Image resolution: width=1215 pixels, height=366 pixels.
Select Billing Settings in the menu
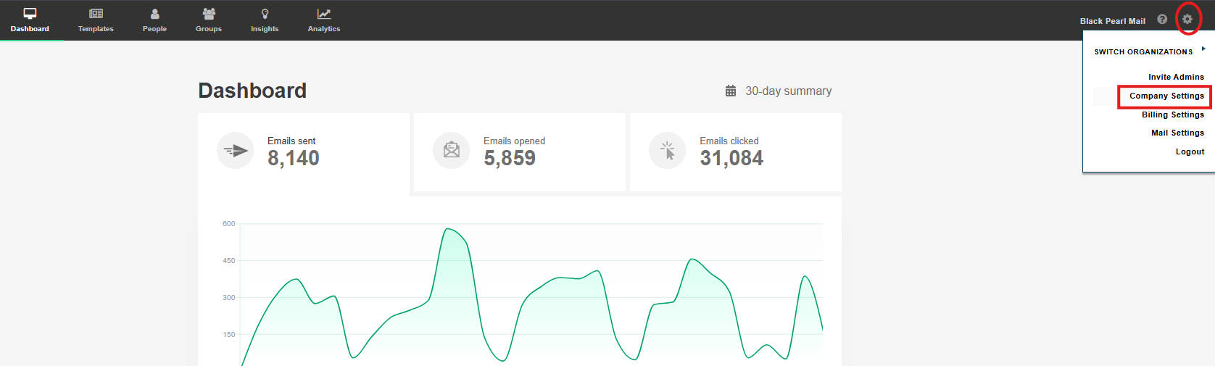1172,115
